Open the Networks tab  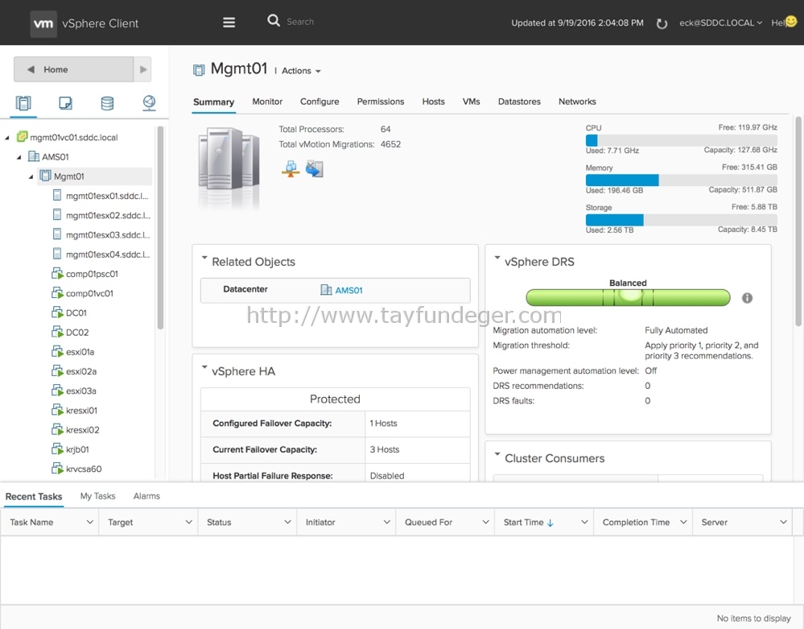pyautogui.click(x=577, y=101)
